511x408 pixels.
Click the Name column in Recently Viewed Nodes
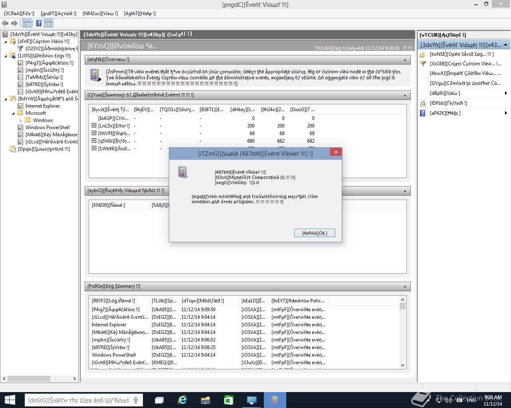click(x=119, y=205)
